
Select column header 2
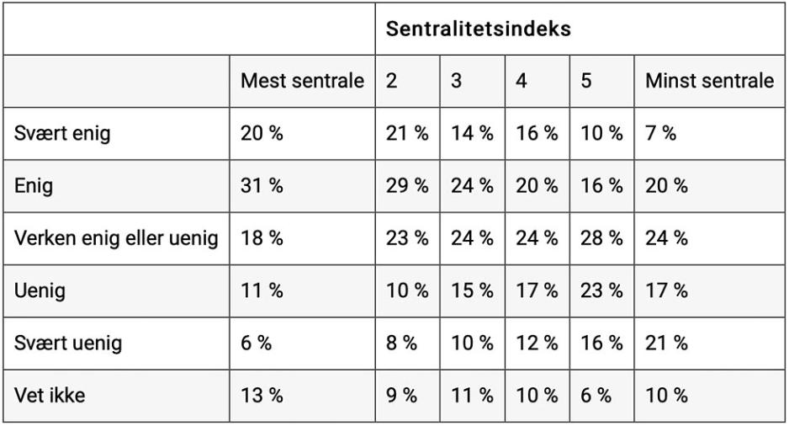click(392, 82)
